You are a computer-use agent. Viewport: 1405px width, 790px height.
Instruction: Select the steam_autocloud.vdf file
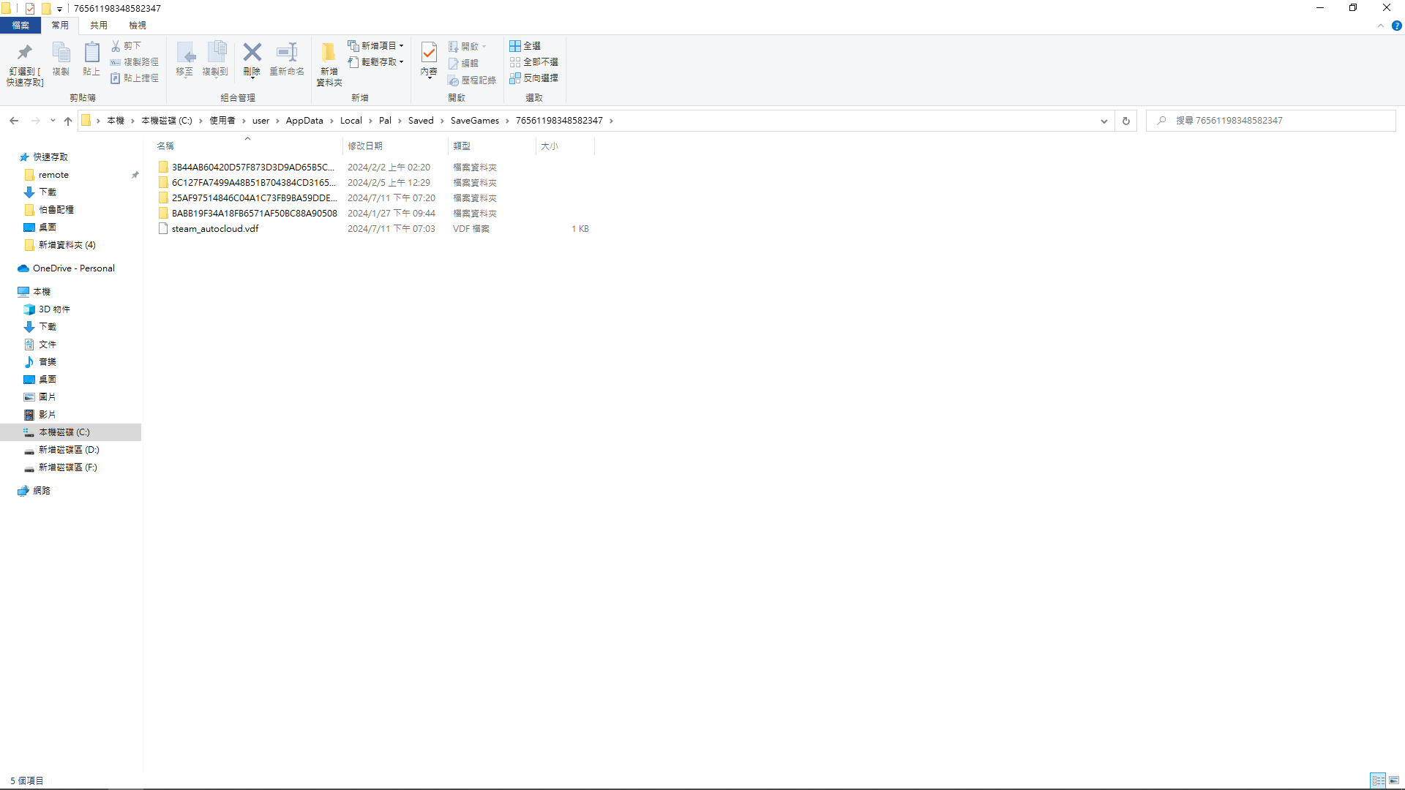click(214, 229)
